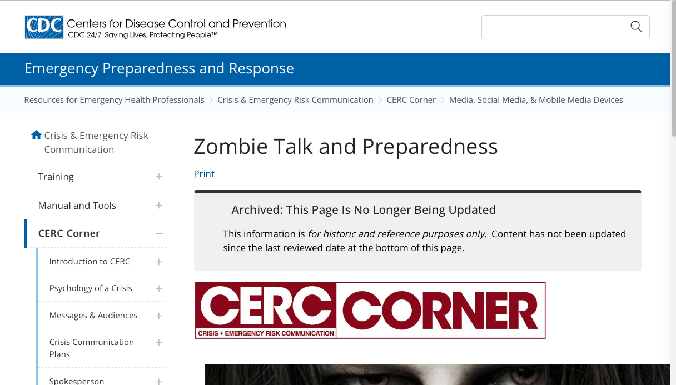The width and height of the screenshot is (676, 385).
Task: Expand the Manual and Tools section
Action: pyautogui.click(x=159, y=206)
